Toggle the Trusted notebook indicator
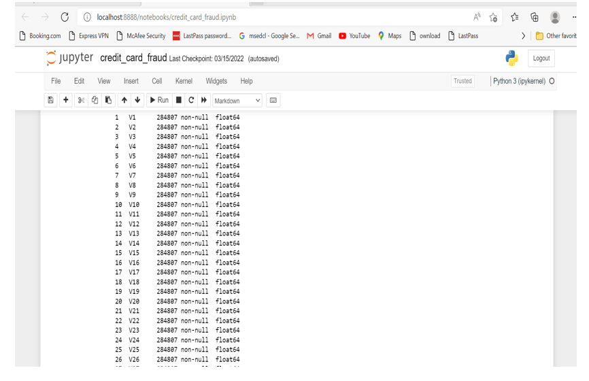Viewport: 589px width, 381px height. tap(462, 81)
